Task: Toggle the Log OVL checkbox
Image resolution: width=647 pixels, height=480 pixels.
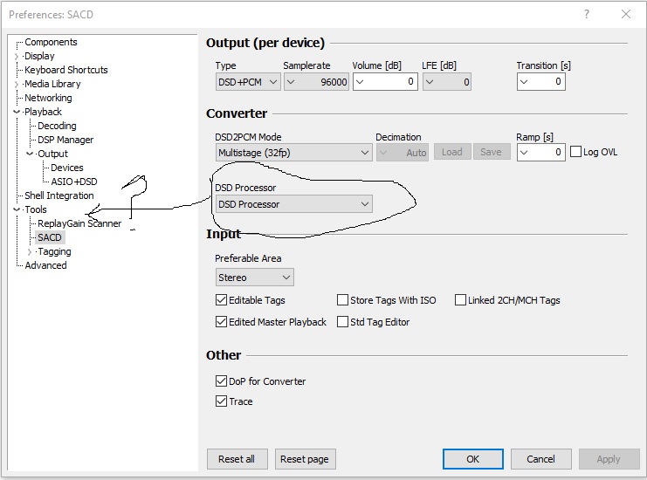Action: pos(575,152)
